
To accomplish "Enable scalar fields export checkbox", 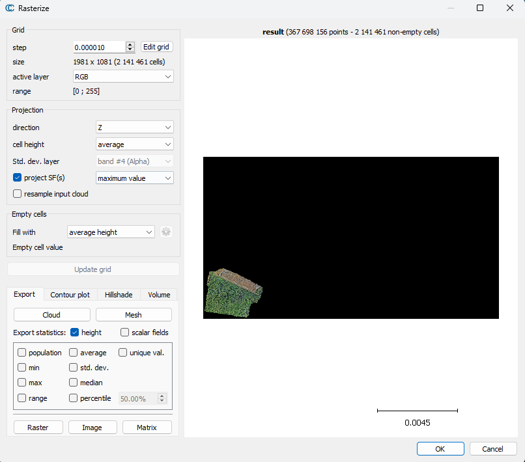I will point(125,333).
